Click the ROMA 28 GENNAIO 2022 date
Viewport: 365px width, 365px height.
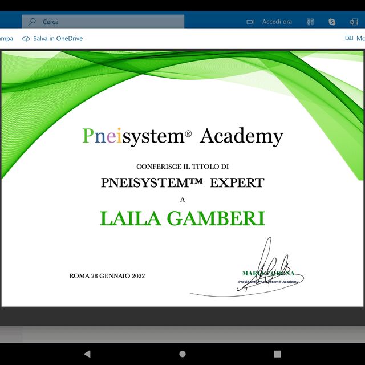point(107,276)
